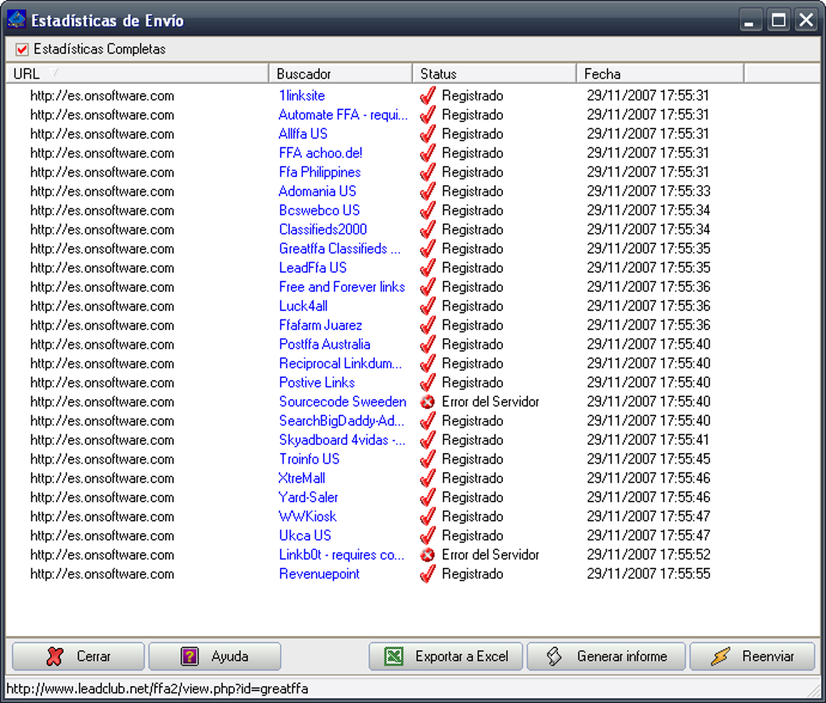Open the Ffafarm Juarez link

(321, 325)
